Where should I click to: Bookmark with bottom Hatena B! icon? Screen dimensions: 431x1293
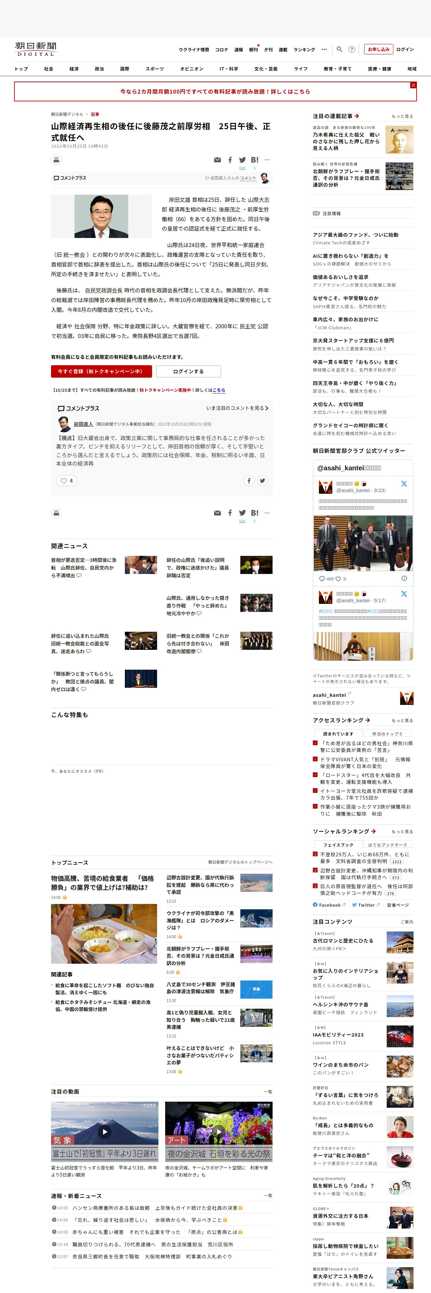pos(254,513)
